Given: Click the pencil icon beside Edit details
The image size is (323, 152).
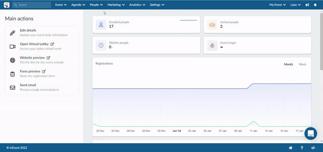Looking at the screenshot, I should point(13,33).
